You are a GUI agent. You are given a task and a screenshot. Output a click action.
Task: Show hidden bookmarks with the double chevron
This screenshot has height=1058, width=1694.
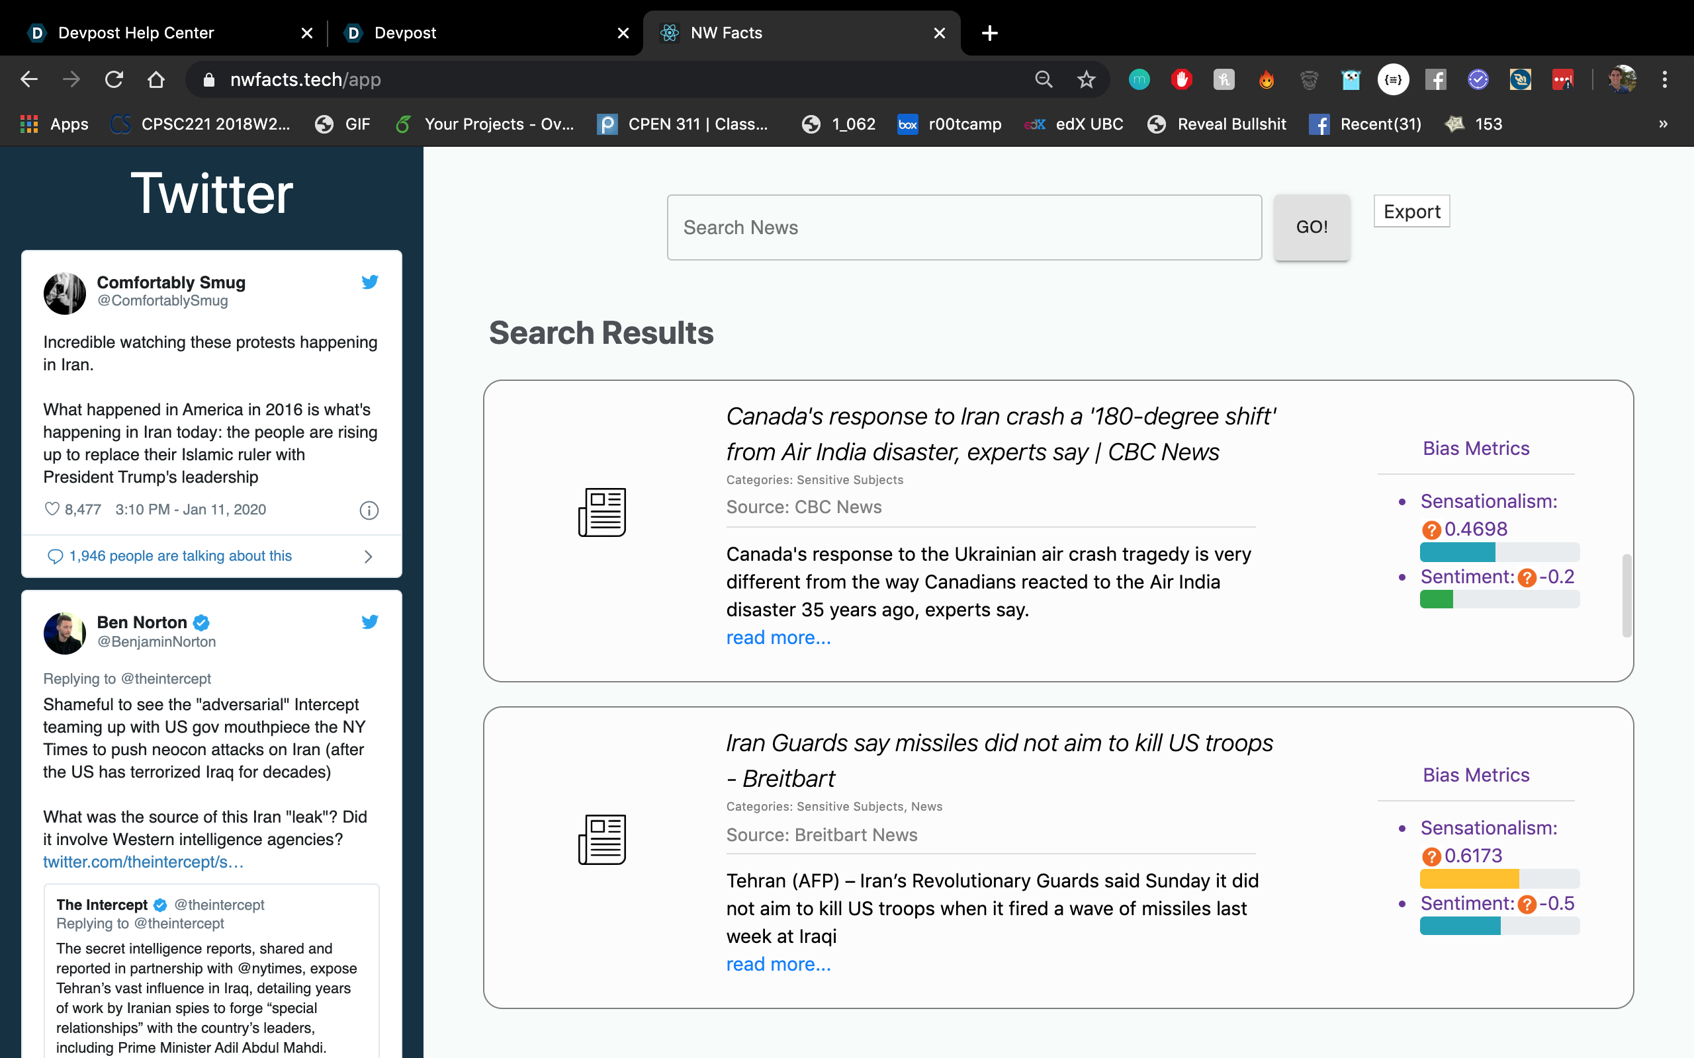point(1662,124)
